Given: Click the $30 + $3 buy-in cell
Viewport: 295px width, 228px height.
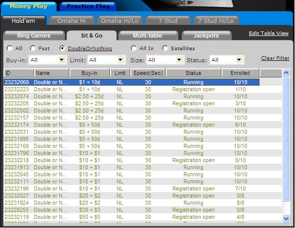Looking at the screenshot, I should (x=90, y=210).
